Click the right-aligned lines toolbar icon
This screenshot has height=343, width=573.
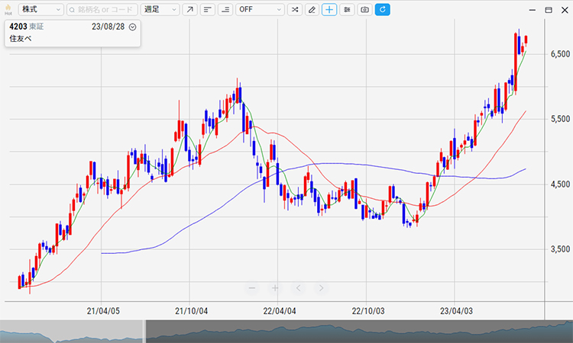pyautogui.click(x=225, y=10)
